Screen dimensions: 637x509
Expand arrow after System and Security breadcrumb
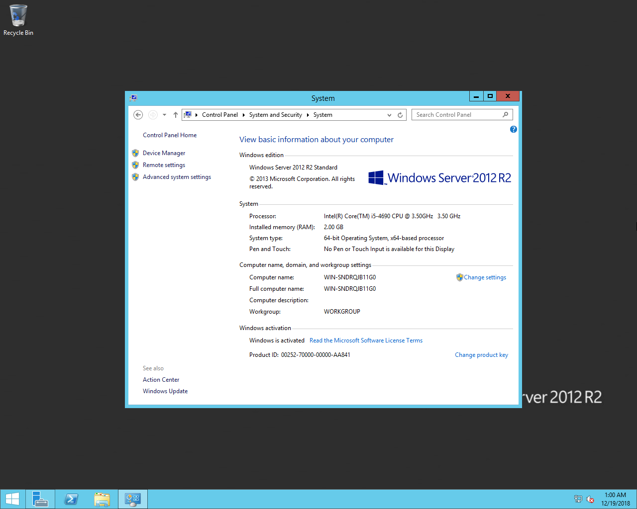click(x=308, y=115)
